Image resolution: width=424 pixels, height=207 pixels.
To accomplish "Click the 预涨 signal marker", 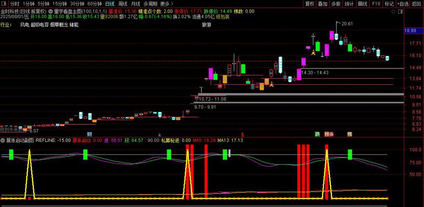I will [329, 134].
